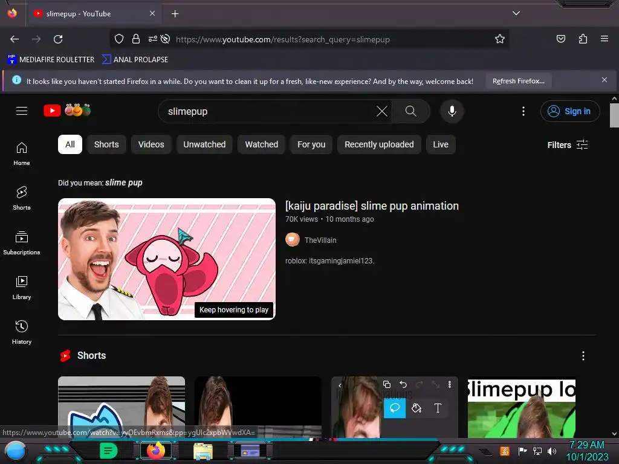Viewport: 619px width, 464px height.
Task: Select the Shorts filter chip
Action: [x=106, y=144]
